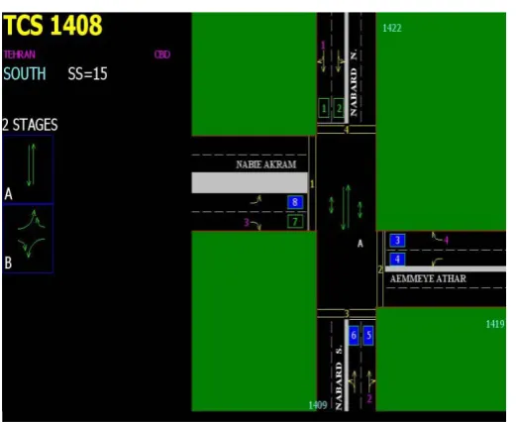Click turn arrow labeled 4 on Aemmeye Athar
This screenshot has width=516, height=422.
[x=438, y=237]
